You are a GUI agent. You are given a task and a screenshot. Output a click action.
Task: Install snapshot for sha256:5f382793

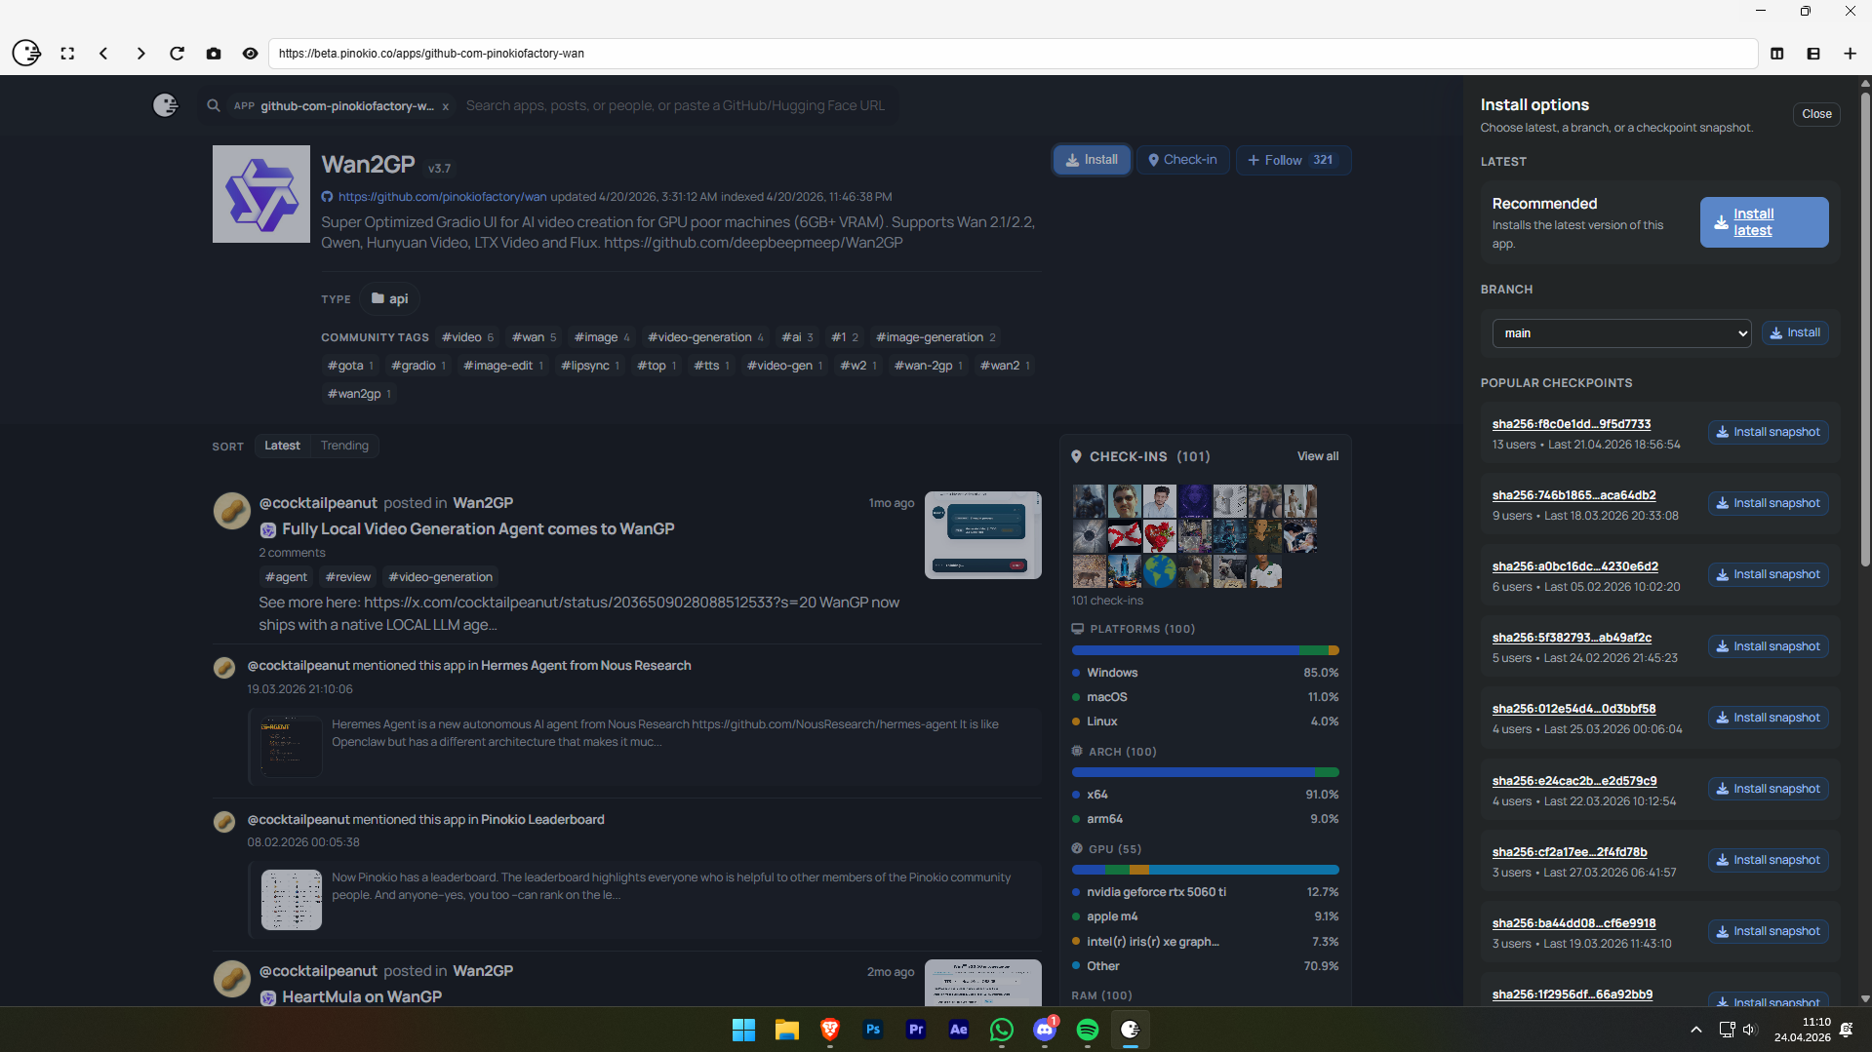pos(1768,646)
